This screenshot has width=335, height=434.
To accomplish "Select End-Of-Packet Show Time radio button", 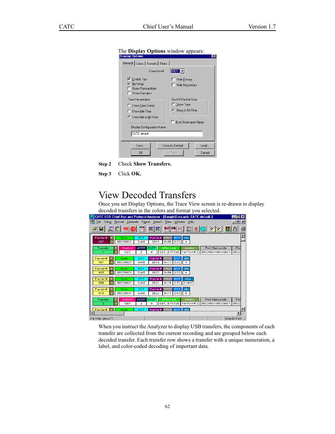I will pos(173,104).
